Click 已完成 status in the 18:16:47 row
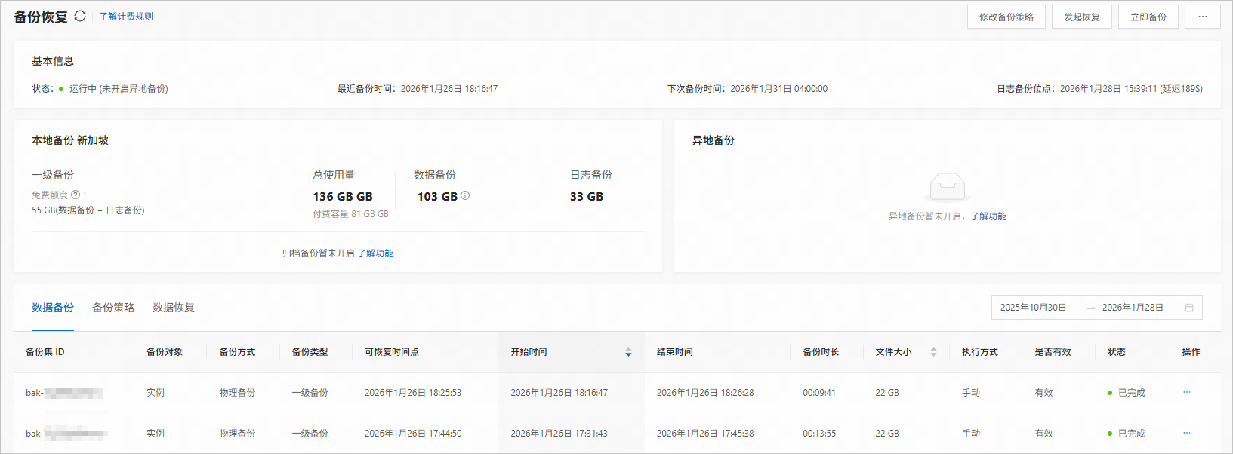 (x=1131, y=393)
